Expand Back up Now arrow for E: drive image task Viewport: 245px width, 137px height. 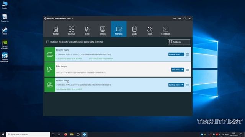tap(182, 85)
